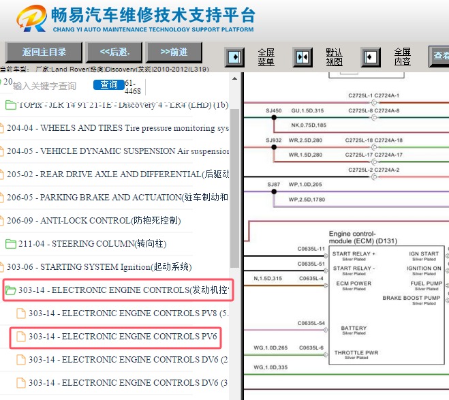
Task: Click the C0635L-4 connector pin on ECM
Action: tap(326, 286)
